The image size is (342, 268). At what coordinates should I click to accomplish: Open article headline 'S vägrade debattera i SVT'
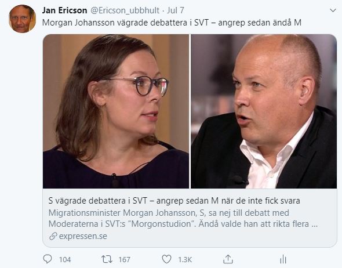pyautogui.click(x=174, y=201)
